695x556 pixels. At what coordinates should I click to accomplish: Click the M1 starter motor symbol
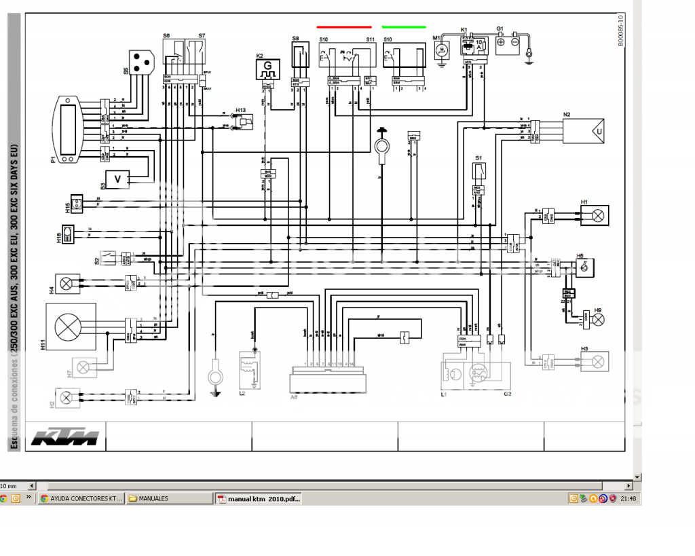tap(442, 49)
